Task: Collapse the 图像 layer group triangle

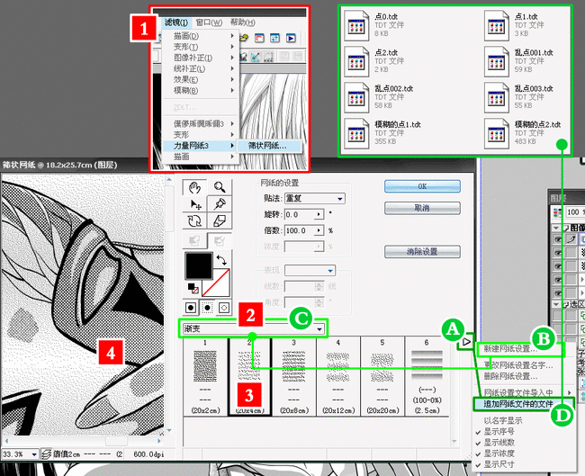Action: (556, 228)
